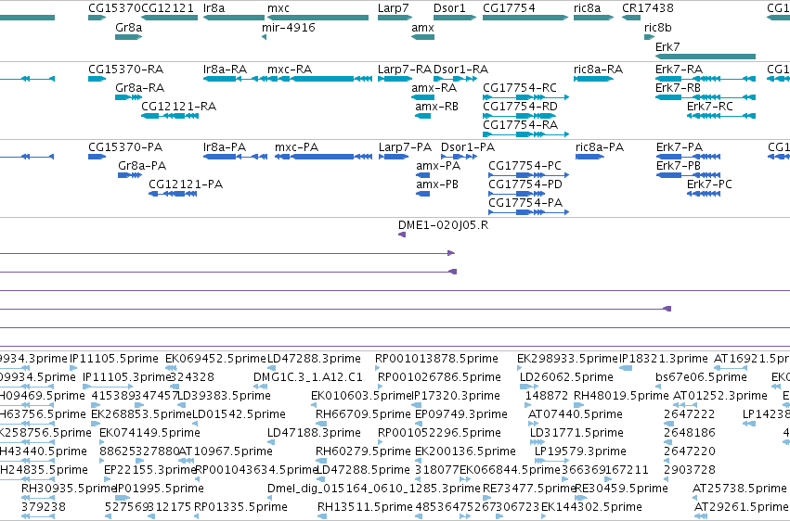Click the CG15370-RA transcript label

point(125,69)
